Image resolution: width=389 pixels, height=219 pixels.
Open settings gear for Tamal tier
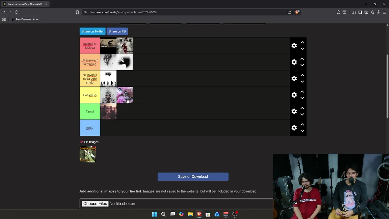[294, 111]
